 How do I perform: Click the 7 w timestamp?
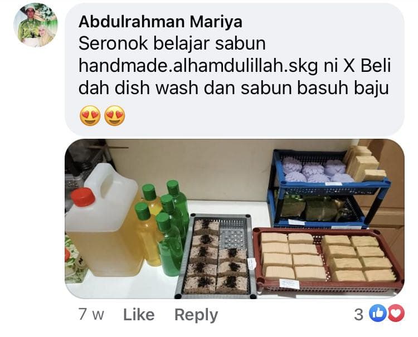click(91, 314)
